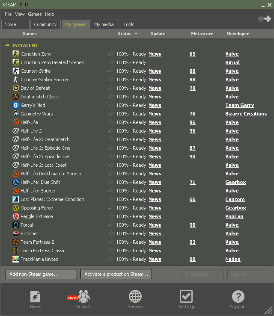Toggle favorite star for Team Fortress 2

tap(111, 242)
